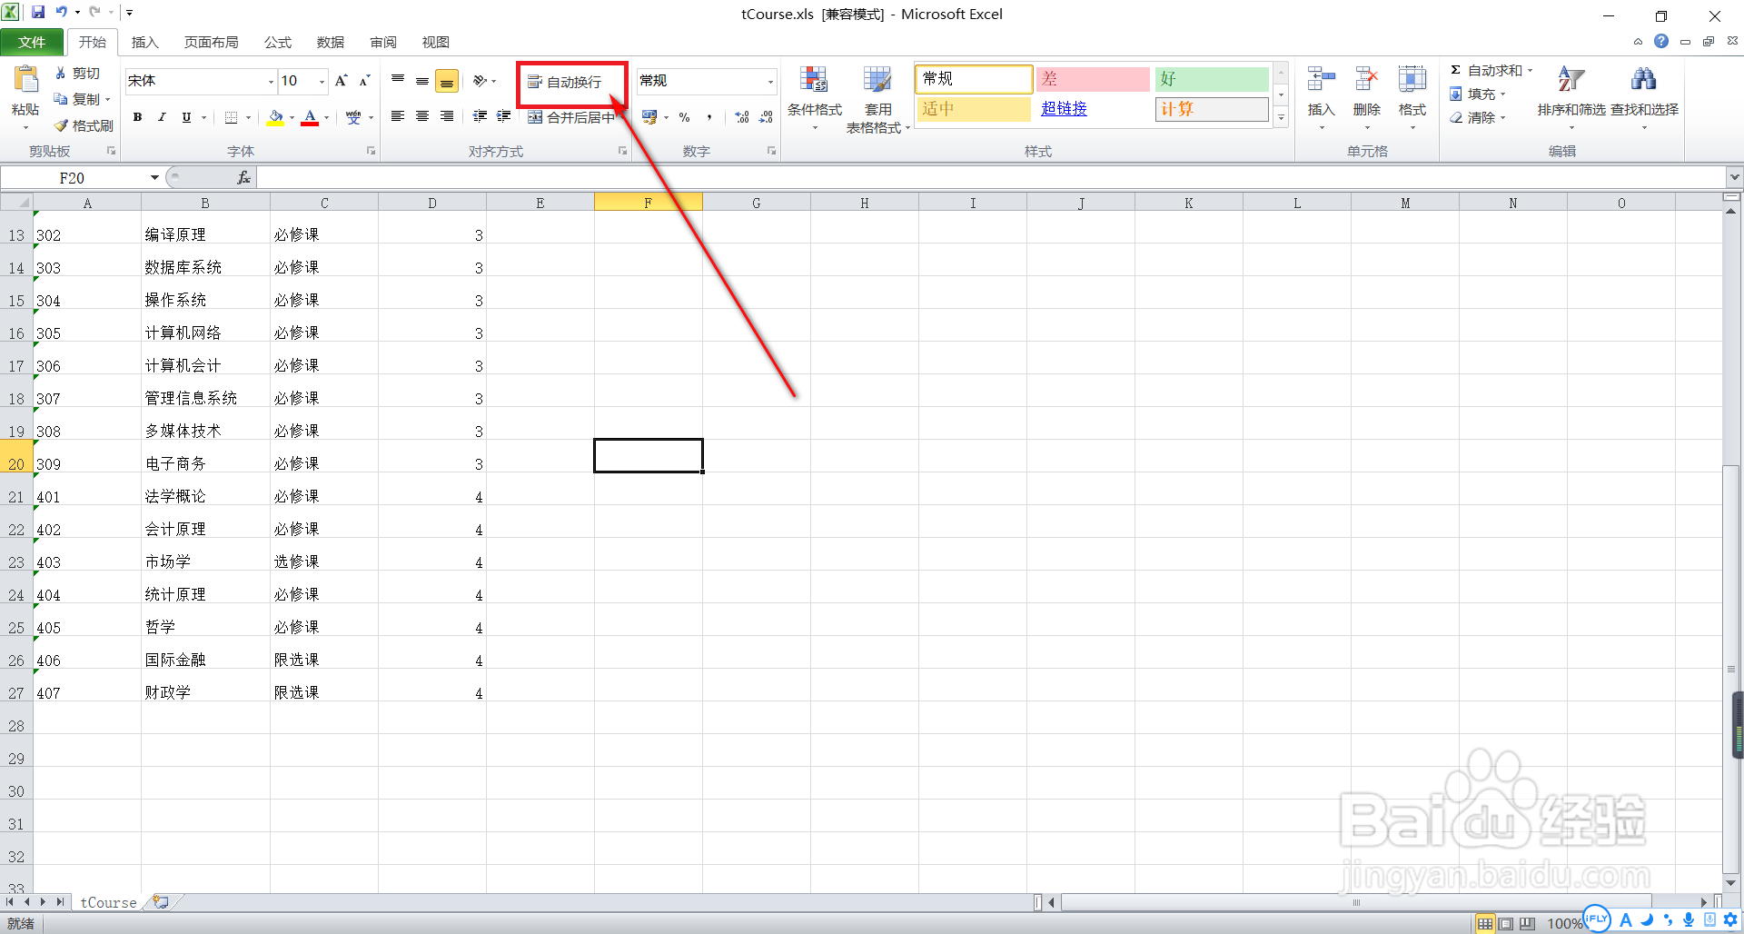
Task: Open Conditional Formatting (条件格式)
Action: 814,98
